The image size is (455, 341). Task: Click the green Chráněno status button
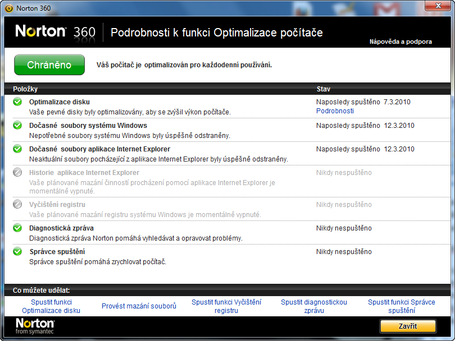[49, 64]
